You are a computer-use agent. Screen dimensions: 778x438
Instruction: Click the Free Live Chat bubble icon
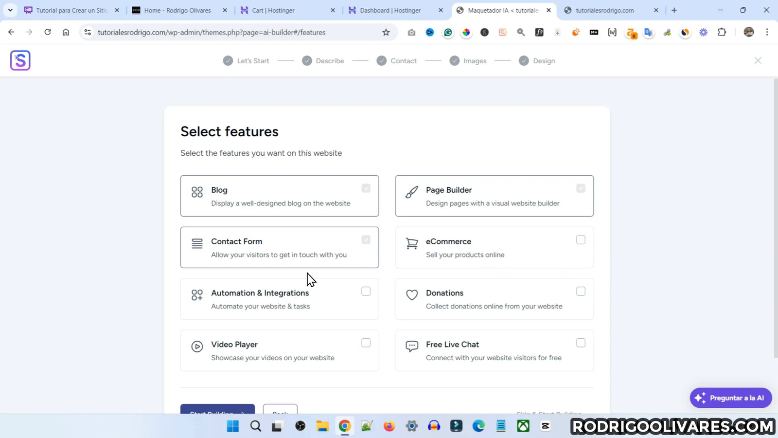click(x=412, y=346)
